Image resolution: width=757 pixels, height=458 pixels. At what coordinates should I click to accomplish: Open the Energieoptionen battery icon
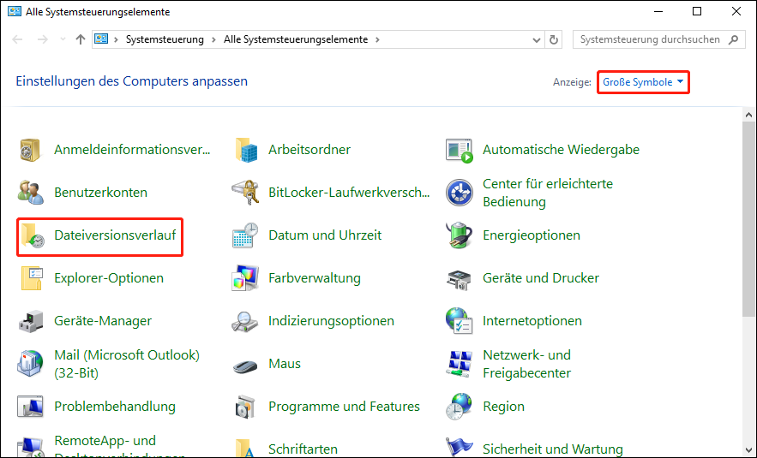460,235
